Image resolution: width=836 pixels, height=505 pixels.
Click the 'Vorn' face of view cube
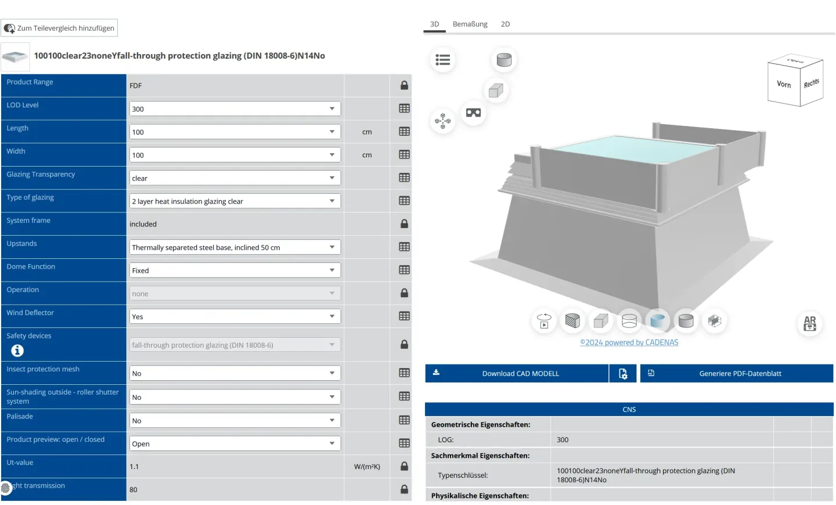coord(784,85)
